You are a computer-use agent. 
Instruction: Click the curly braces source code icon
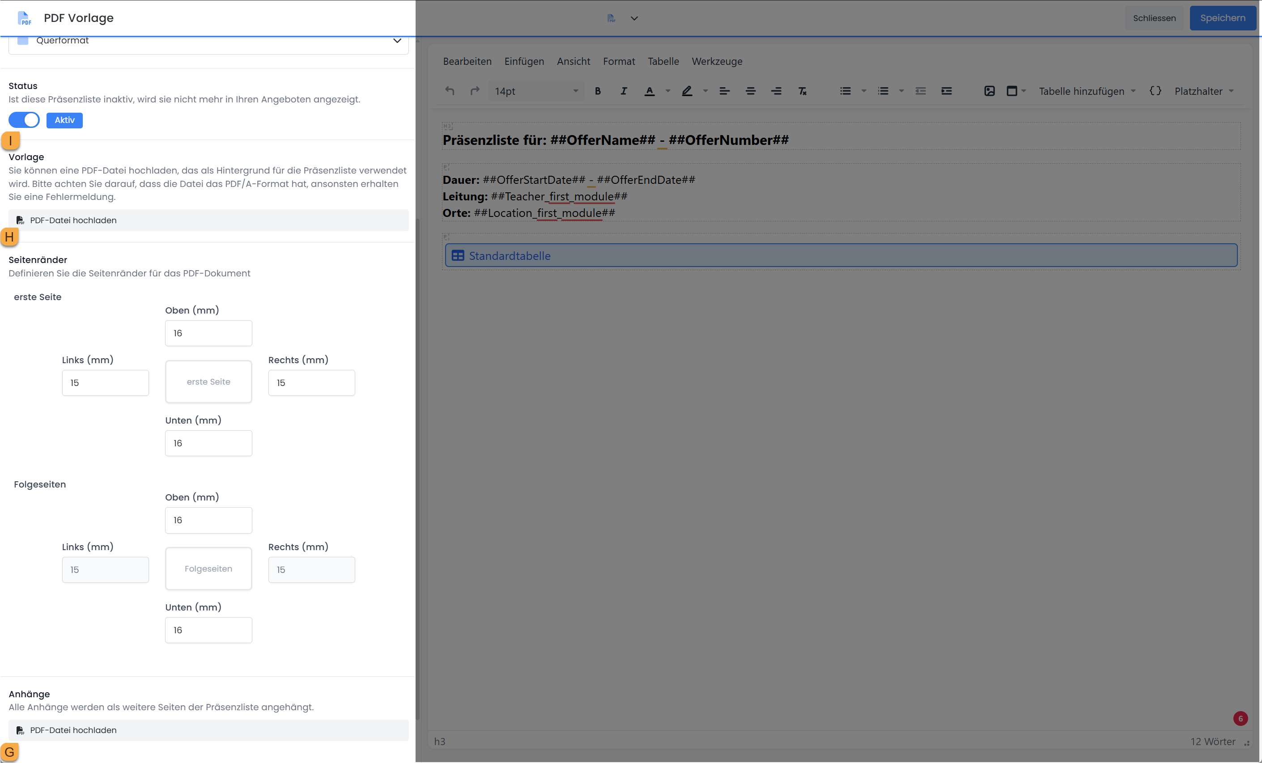tap(1156, 91)
